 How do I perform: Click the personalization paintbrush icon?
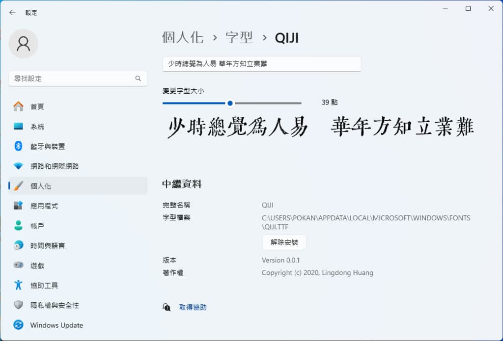(18, 186)
